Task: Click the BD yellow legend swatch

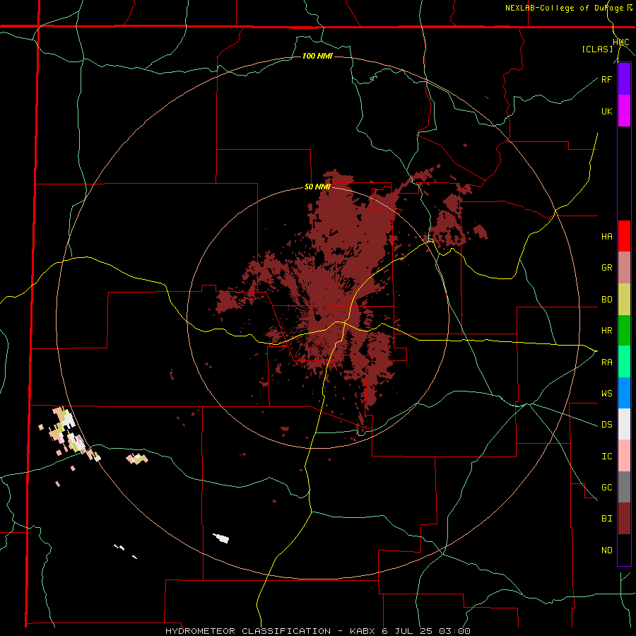Action: pyautogui.click(x=624, y=300)
